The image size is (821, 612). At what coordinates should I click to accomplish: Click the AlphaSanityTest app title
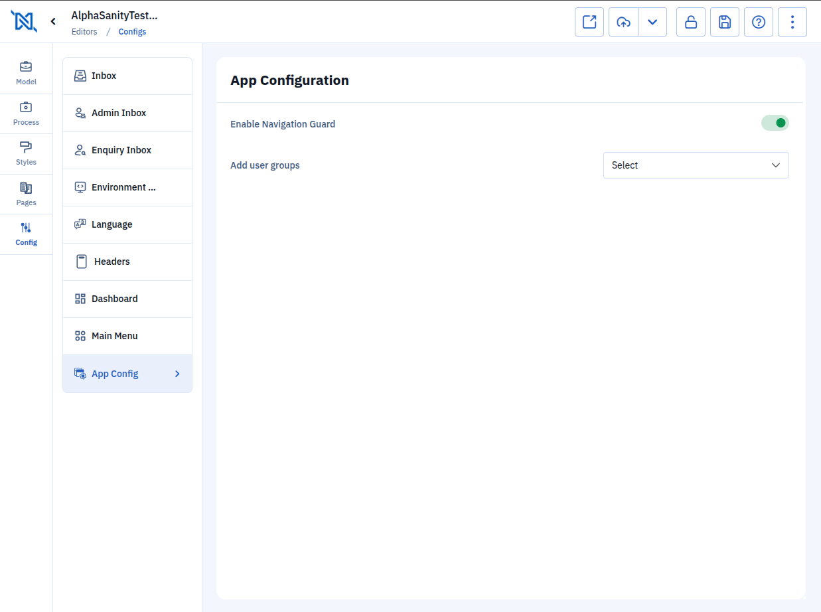(x=114, y=16)
